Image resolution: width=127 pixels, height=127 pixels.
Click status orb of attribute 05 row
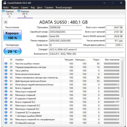coord(6,67)
